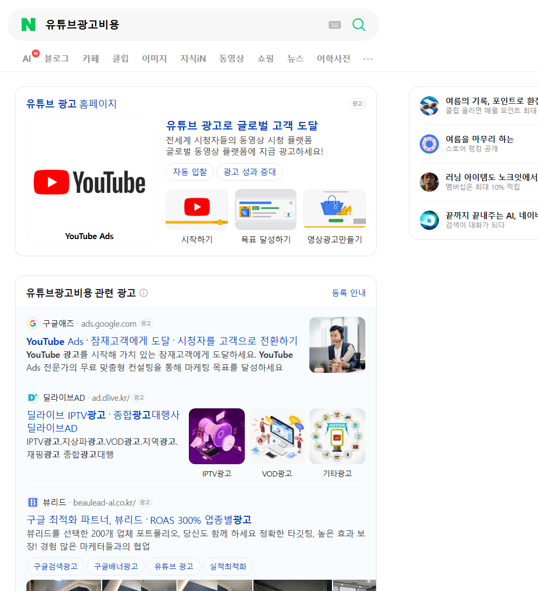Click the YouTube Ads caption under logo
The image size is (538, 591).
[x=89, y=236]
